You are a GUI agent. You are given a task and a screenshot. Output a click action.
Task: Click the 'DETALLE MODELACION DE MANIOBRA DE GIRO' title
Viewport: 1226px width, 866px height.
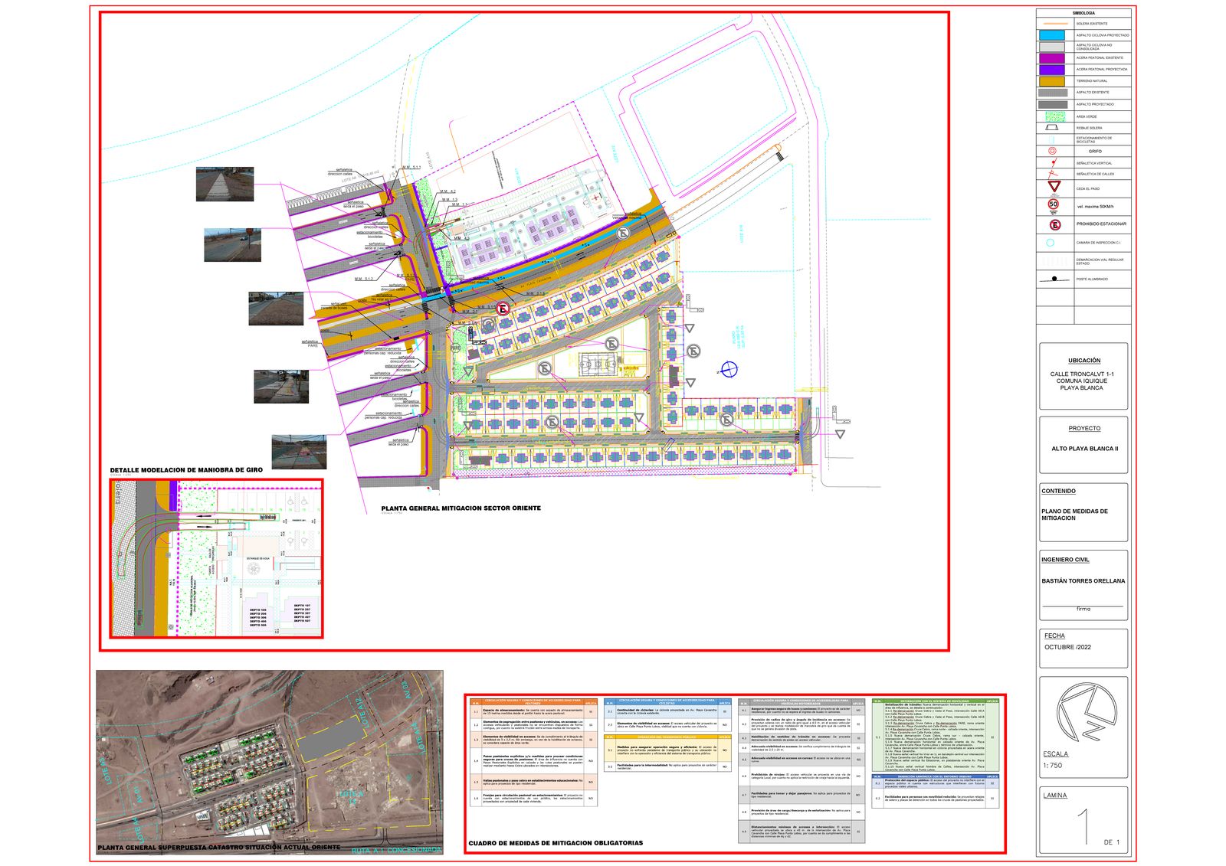(186, 470)
